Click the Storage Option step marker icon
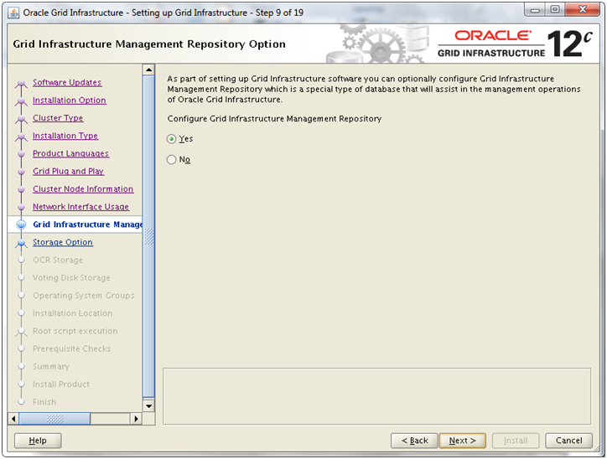 click(21, 243)
